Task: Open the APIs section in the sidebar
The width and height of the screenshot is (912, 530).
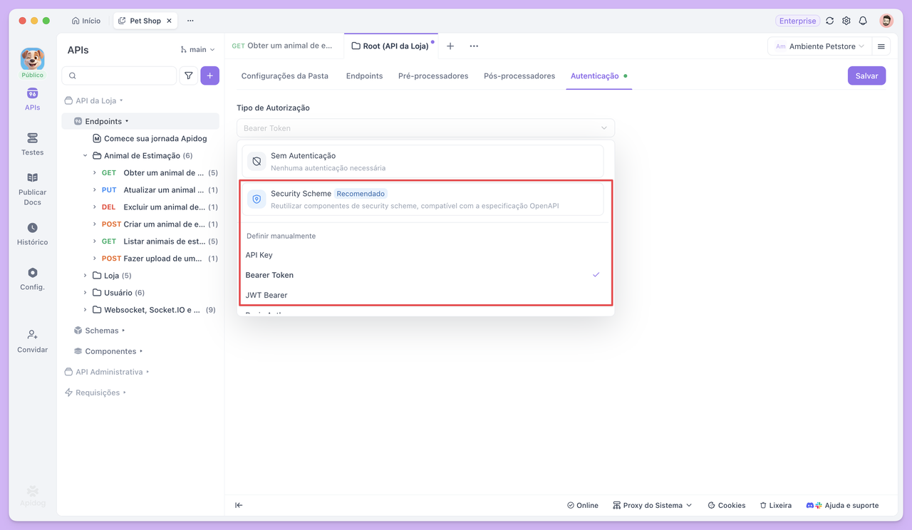Action: [32, 100]
